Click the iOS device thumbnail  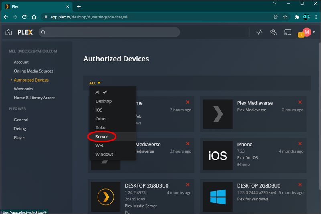coord(218,155)
